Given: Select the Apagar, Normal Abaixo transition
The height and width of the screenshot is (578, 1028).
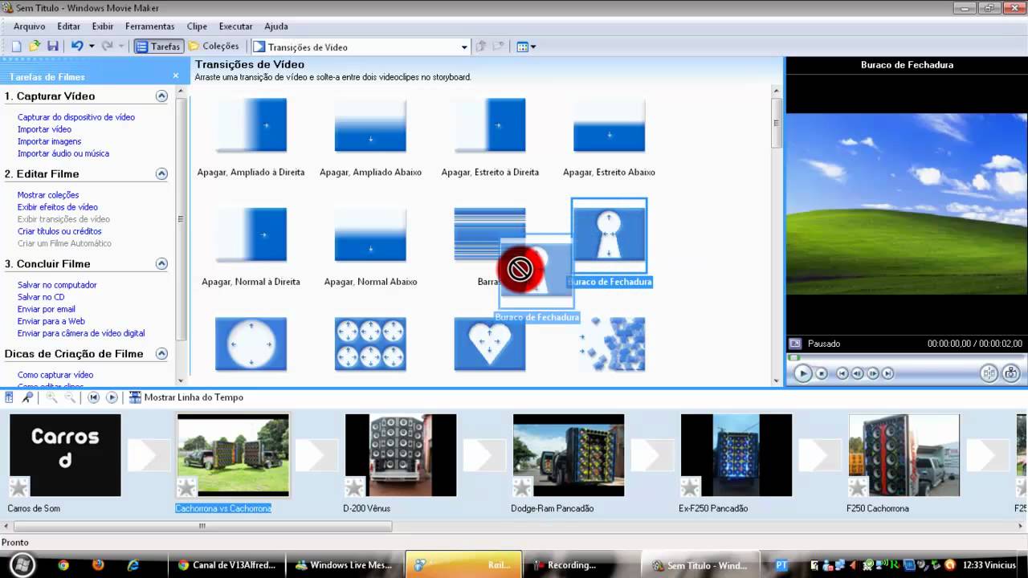Looking at the screenshot, I should [x=370, y=234].
